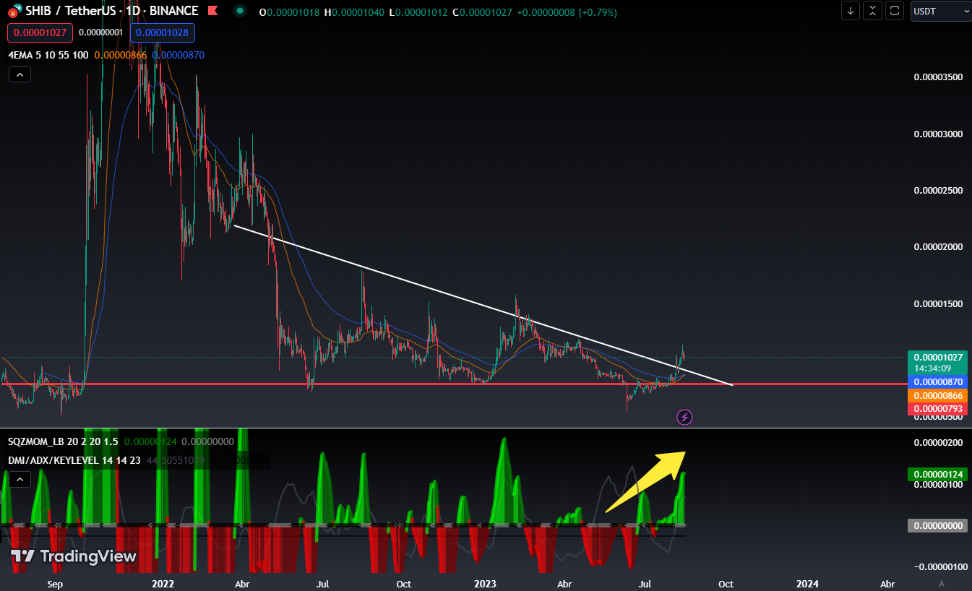
Task: Click the high value H0.00001040
Action: (355, 12)
